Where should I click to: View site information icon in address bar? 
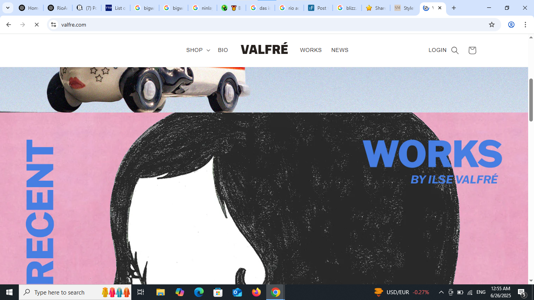coord(54,25)
